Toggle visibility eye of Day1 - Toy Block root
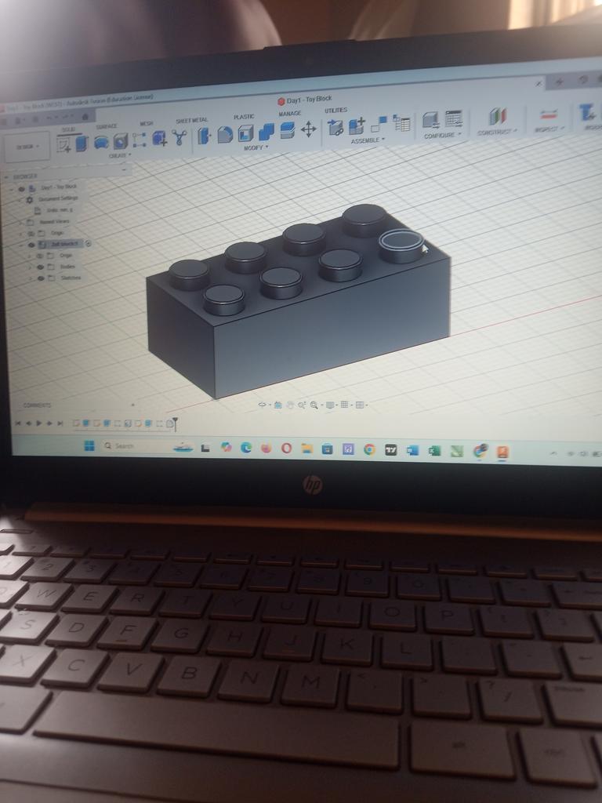The height and width of the screenshot is (803, 602). 21,189
